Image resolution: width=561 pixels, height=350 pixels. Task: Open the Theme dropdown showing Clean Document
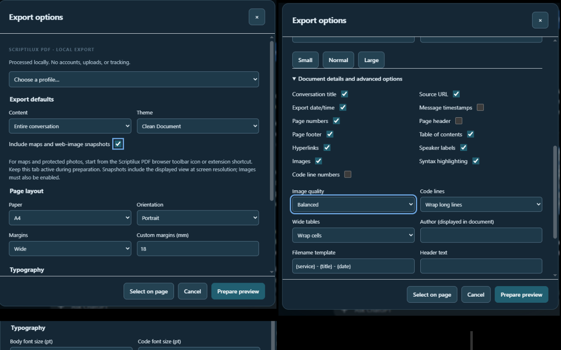[198, 126]
